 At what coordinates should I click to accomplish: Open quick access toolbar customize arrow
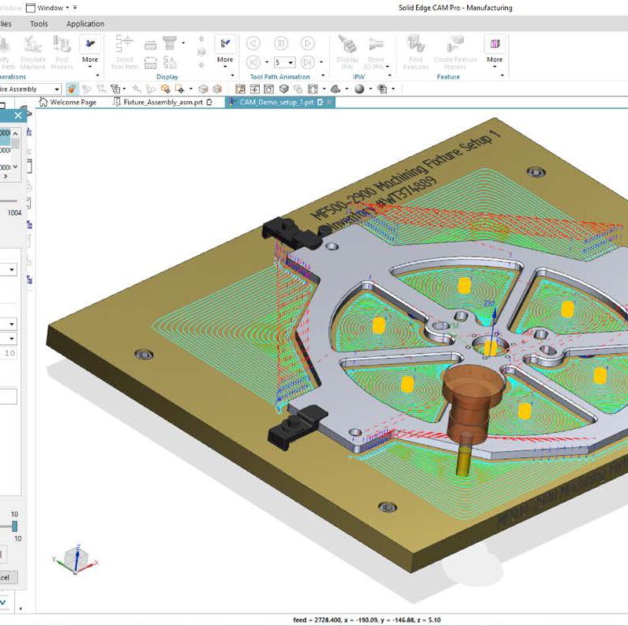[x=75, y=8]
